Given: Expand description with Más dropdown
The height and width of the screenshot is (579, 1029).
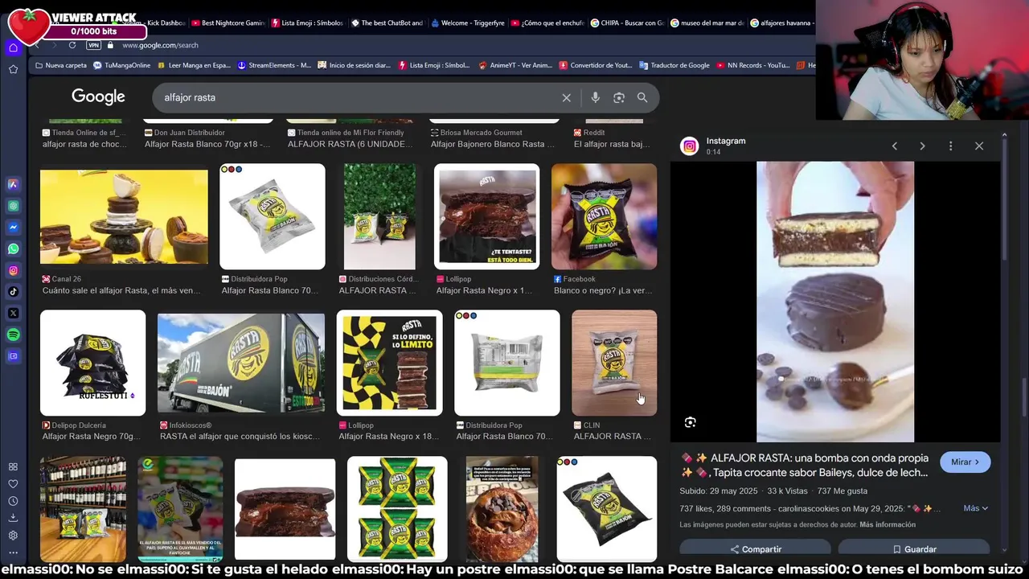Looking at the screenshot, I should click(975, 508).
